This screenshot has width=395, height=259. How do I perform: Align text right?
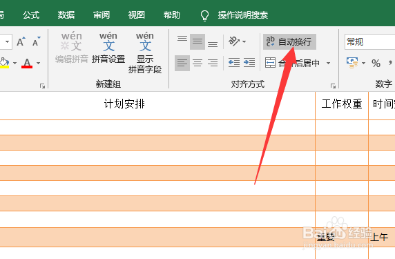coord(213,63)
